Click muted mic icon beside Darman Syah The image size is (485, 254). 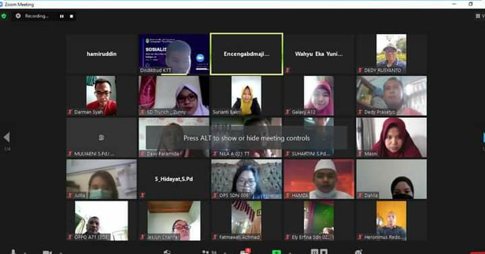(70, 113)
